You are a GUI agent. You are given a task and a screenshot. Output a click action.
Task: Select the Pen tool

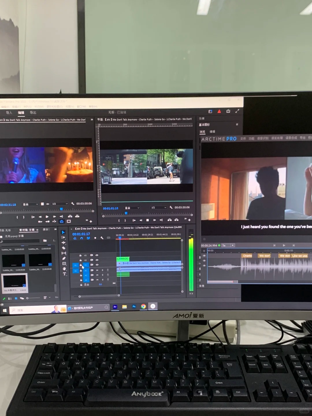pos(64,258)
